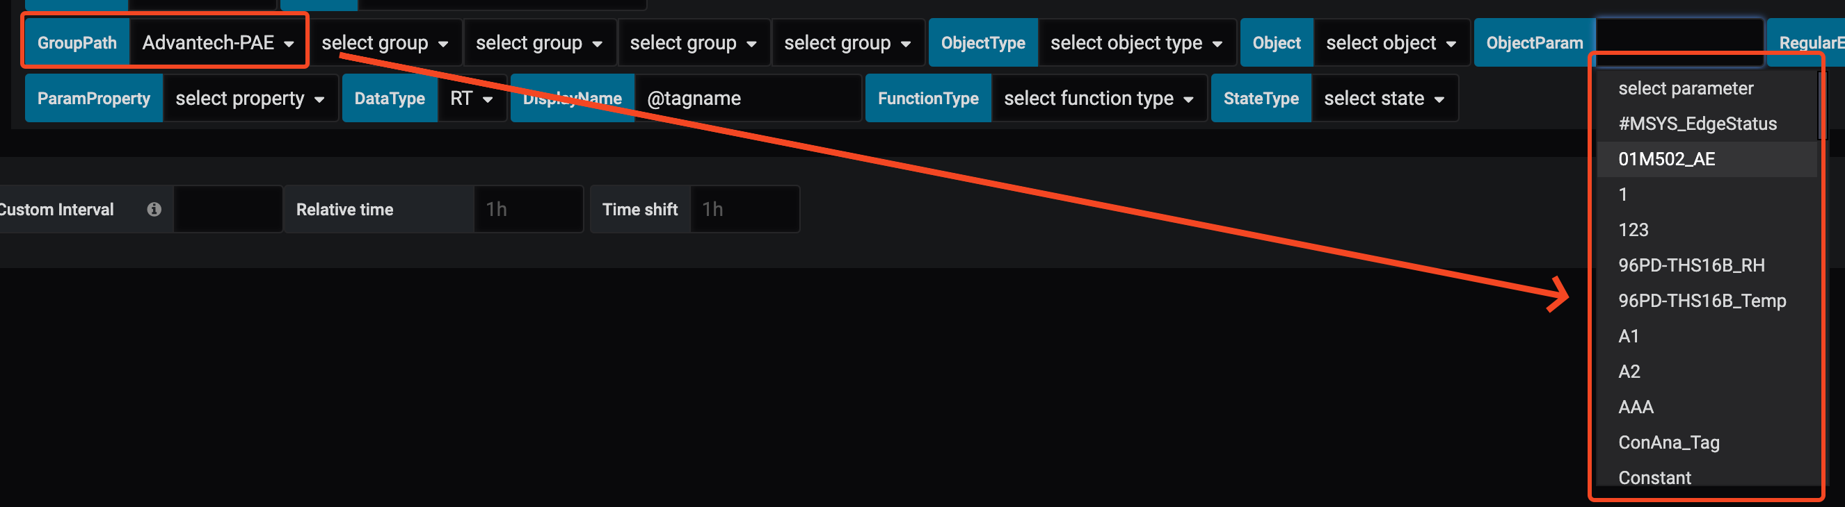
Task: Click the Custom Interval input box
Action: [227, 210]
